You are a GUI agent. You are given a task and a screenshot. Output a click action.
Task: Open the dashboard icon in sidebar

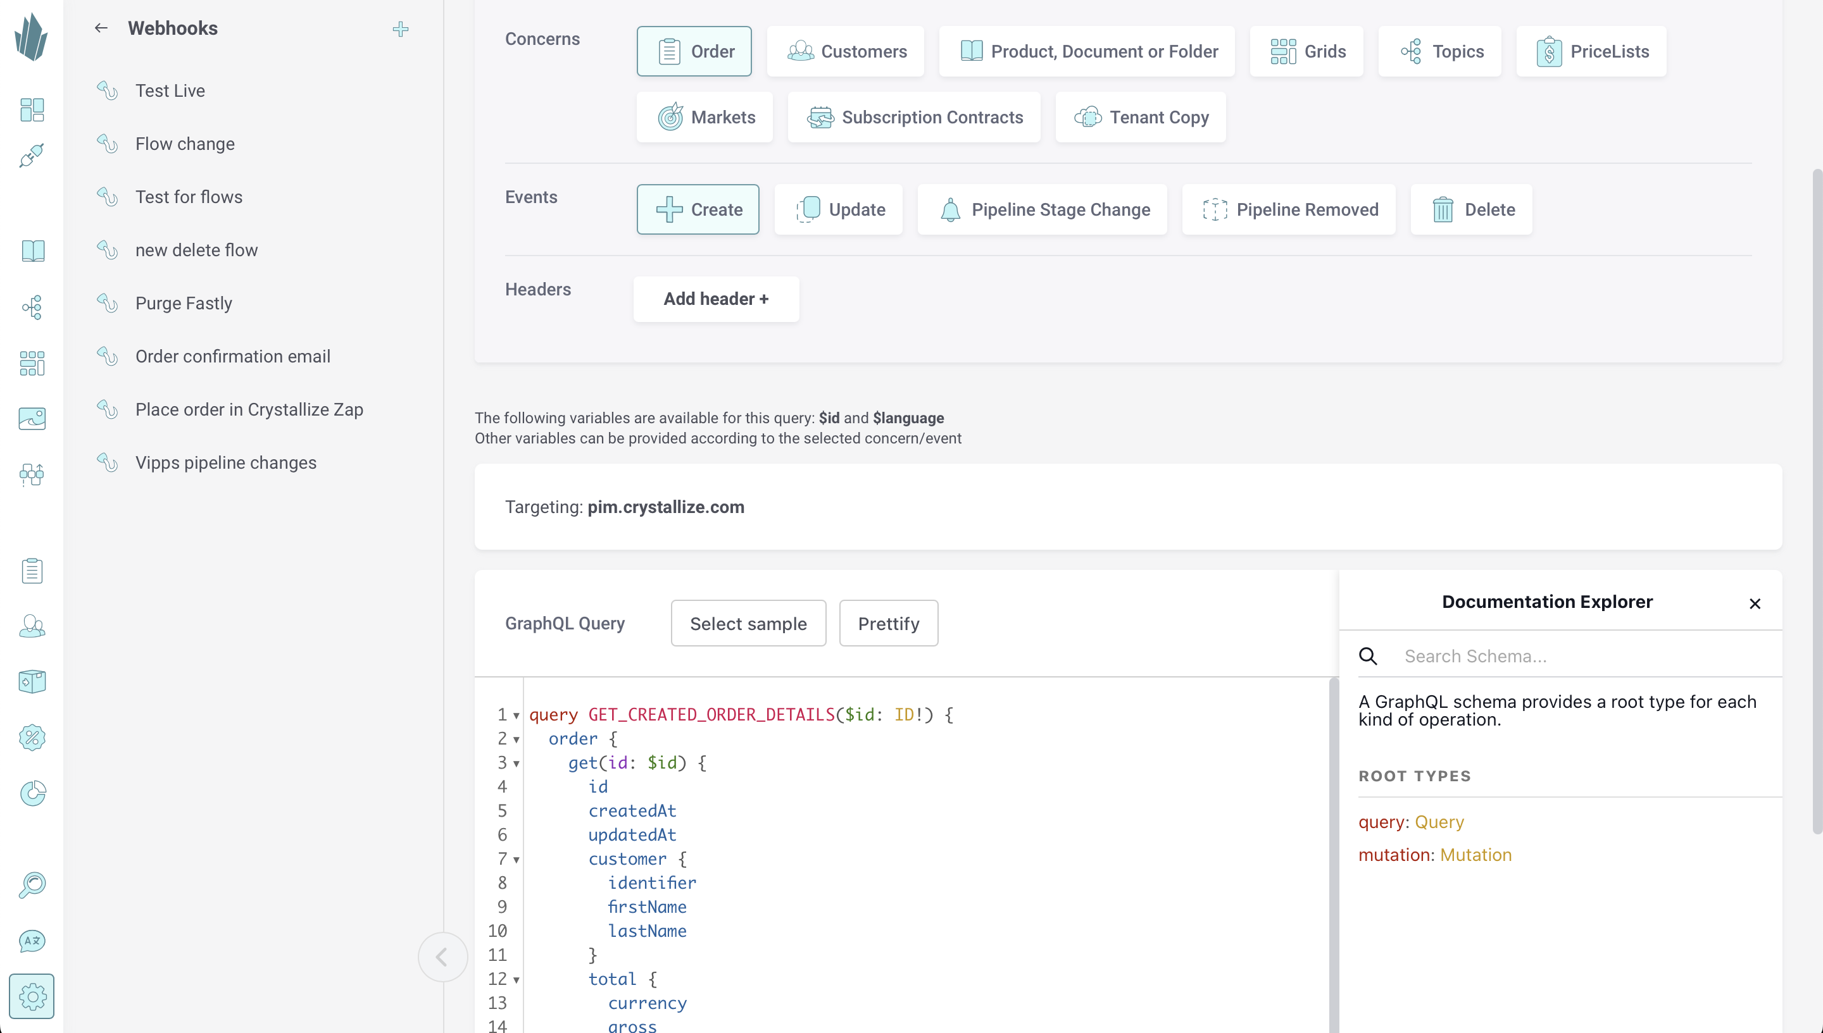[x=32, y=109]
